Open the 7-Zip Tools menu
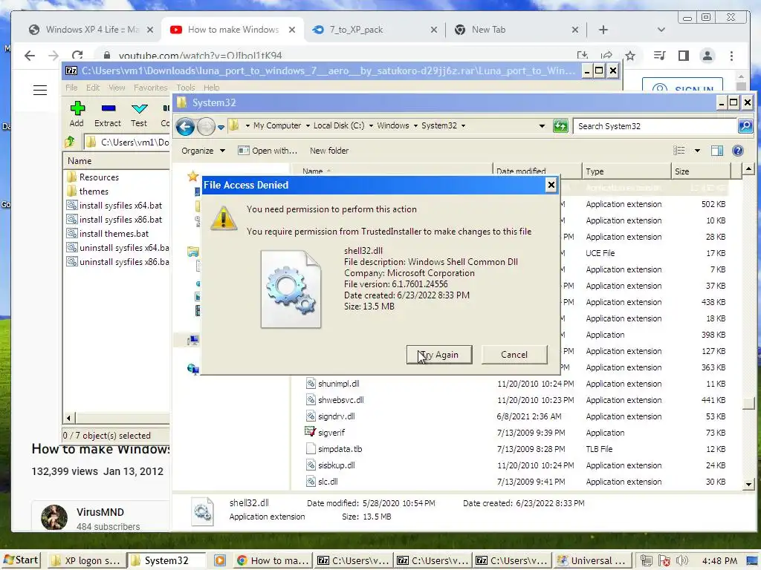Viewport: 761px width, 570px height. [x=185, y=88]
